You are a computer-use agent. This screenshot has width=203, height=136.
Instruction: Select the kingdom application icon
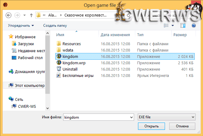pyautogui.click(x=59, y=56)
